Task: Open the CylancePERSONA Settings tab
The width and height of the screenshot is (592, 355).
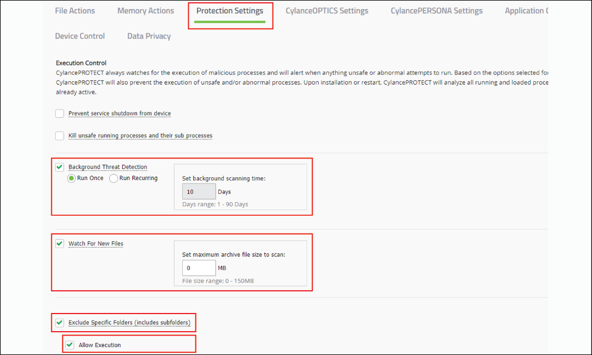Action: [x=436, y=11]
